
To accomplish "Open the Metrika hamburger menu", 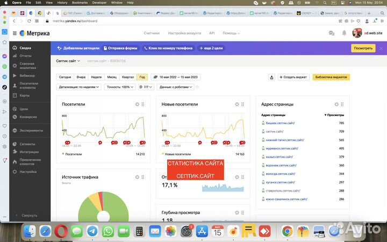I will point(15,33).
